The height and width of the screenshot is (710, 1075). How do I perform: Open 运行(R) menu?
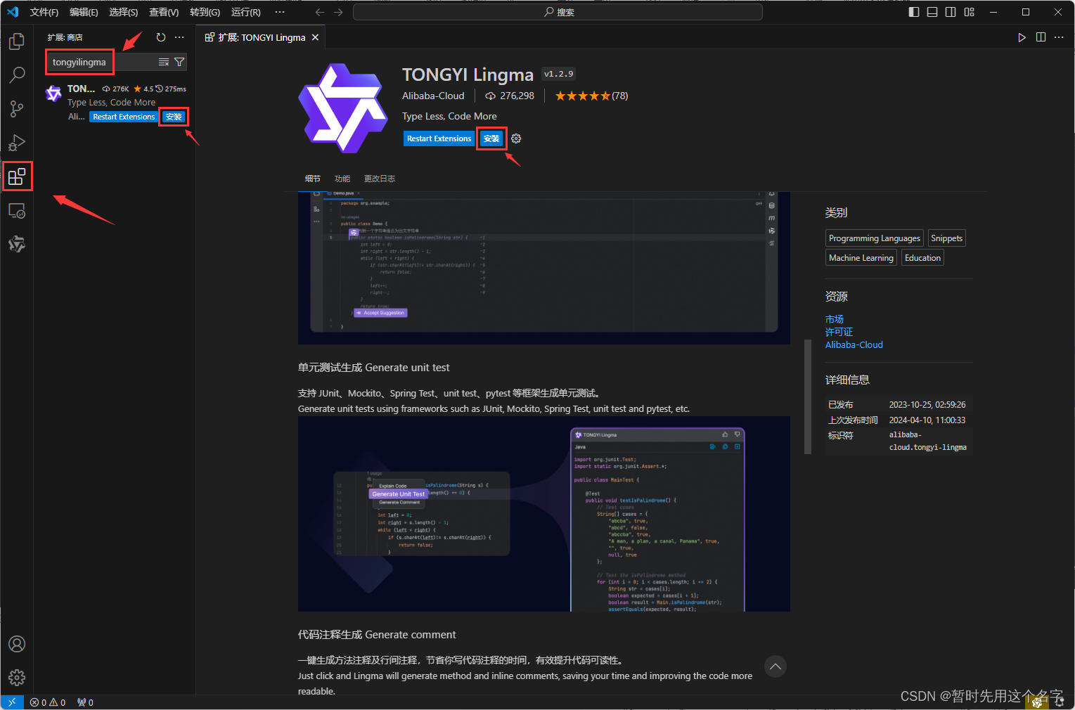(x=246, y=12)
